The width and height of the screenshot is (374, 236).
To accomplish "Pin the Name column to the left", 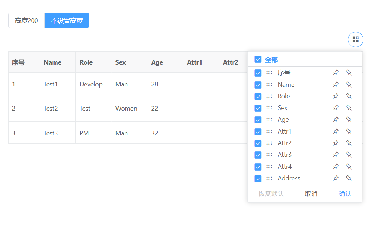I will [336, 85].
